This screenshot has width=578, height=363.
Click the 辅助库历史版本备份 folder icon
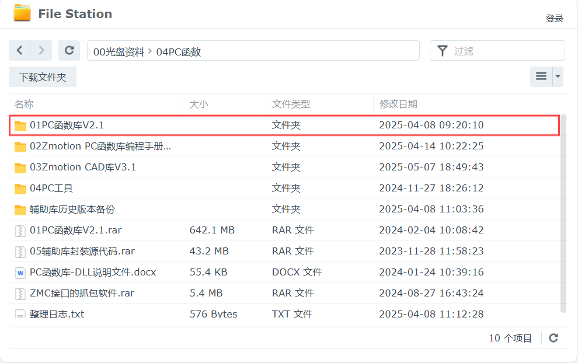[20, 210]
